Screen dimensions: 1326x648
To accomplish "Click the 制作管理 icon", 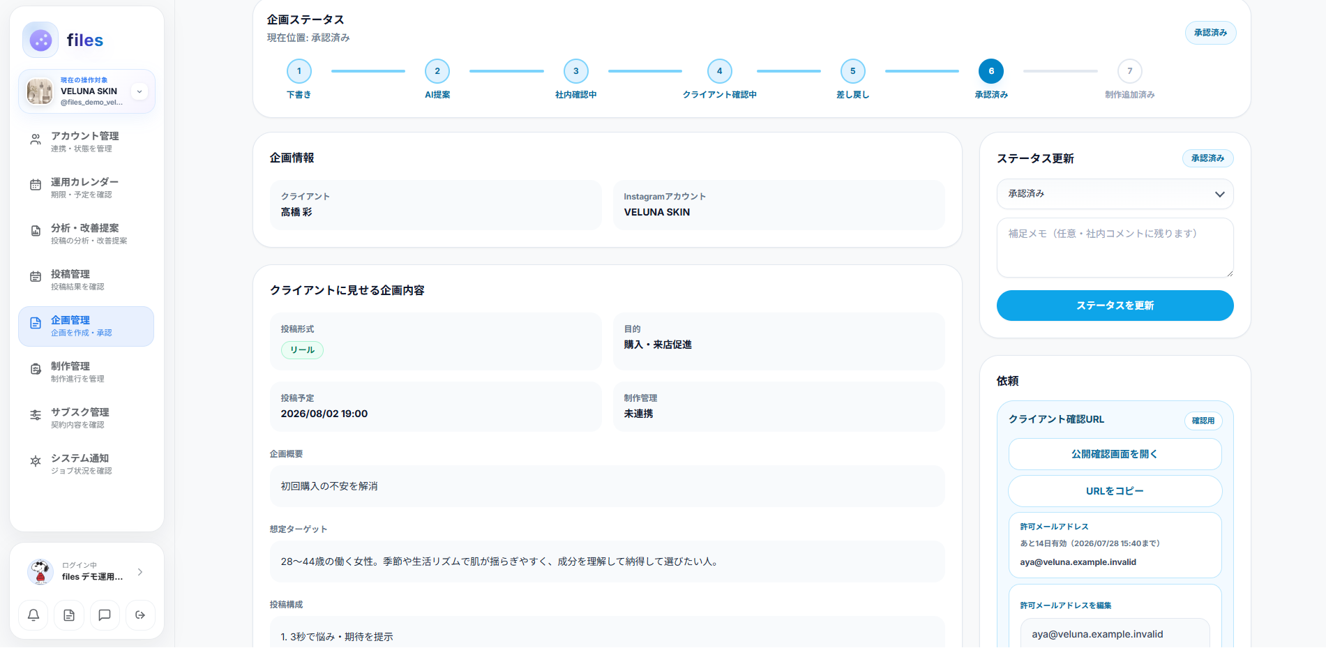I will pos(36,370).
